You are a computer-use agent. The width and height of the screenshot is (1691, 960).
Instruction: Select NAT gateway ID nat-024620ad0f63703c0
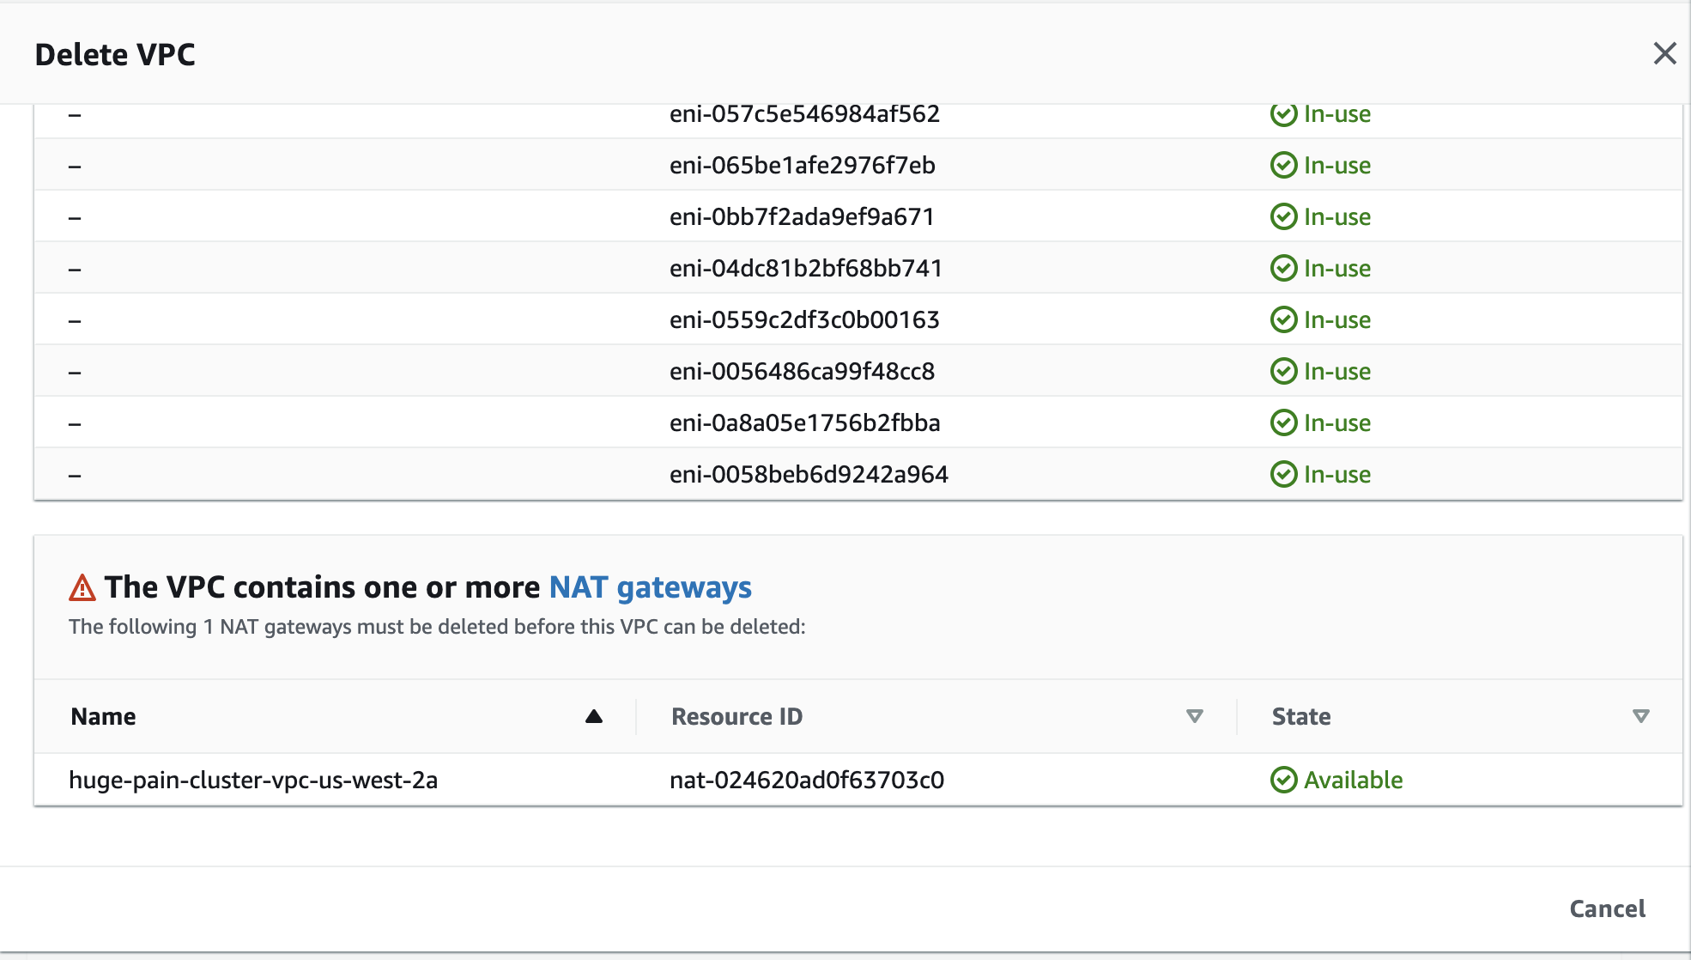pos(806,780)
